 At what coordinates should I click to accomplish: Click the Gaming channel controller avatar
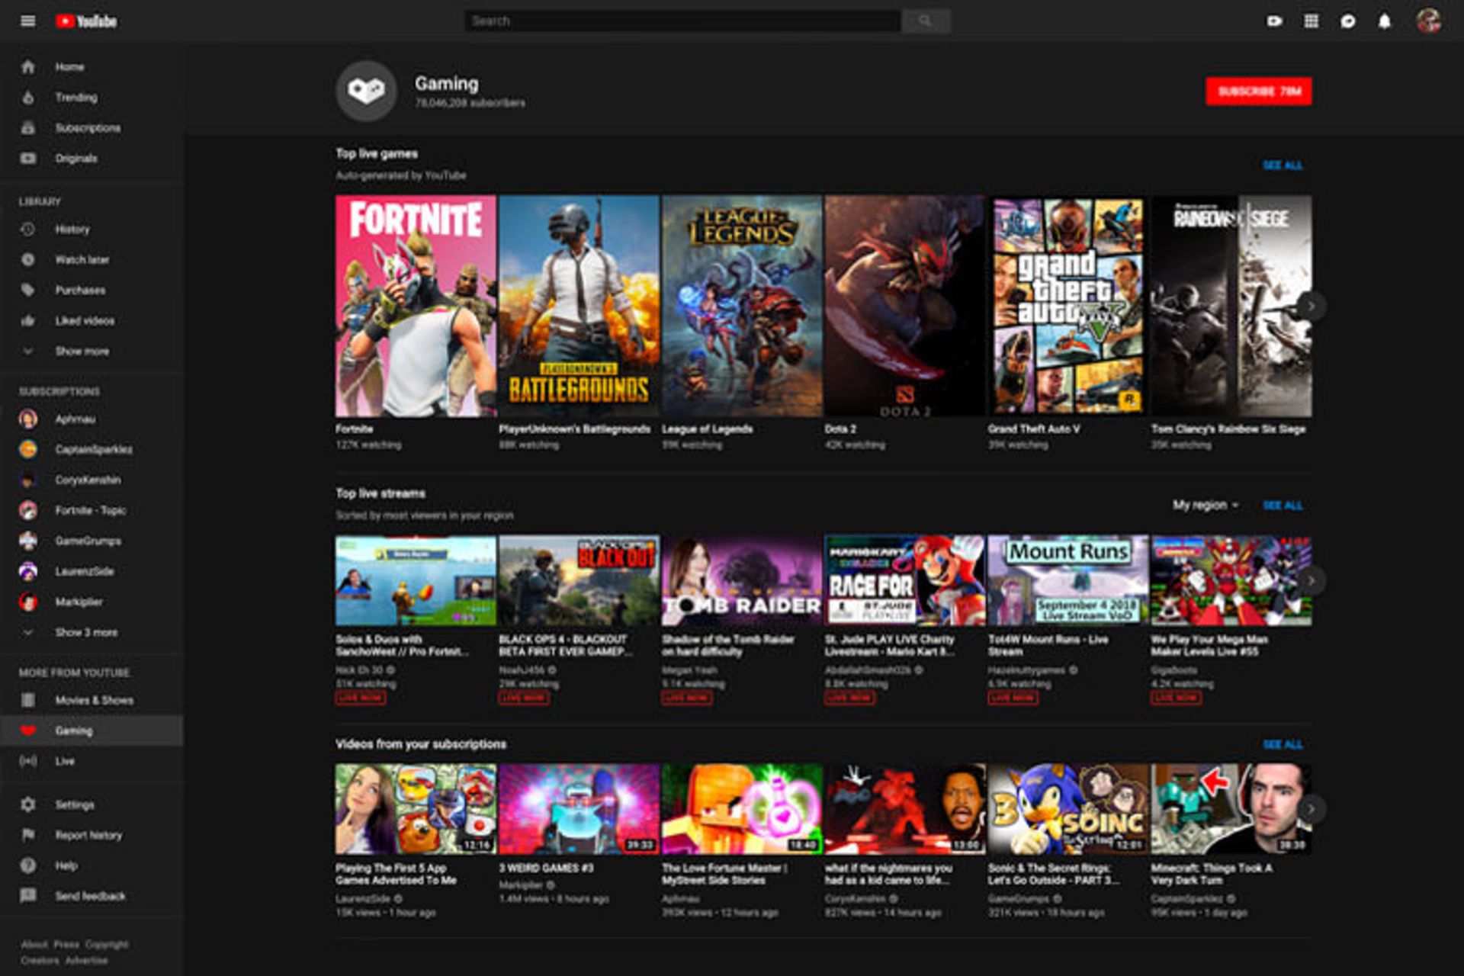(366, 91)
